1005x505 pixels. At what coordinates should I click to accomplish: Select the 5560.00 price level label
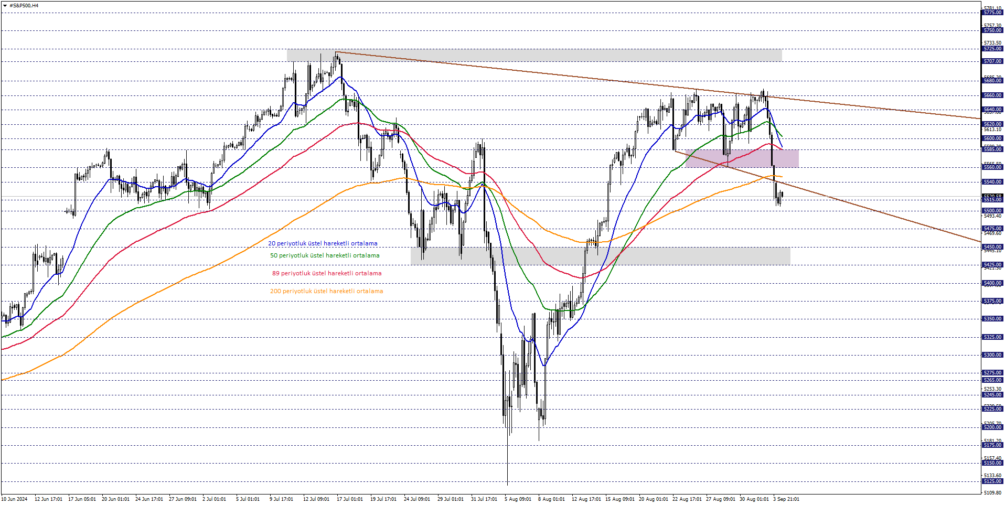(x=992, y=167)
